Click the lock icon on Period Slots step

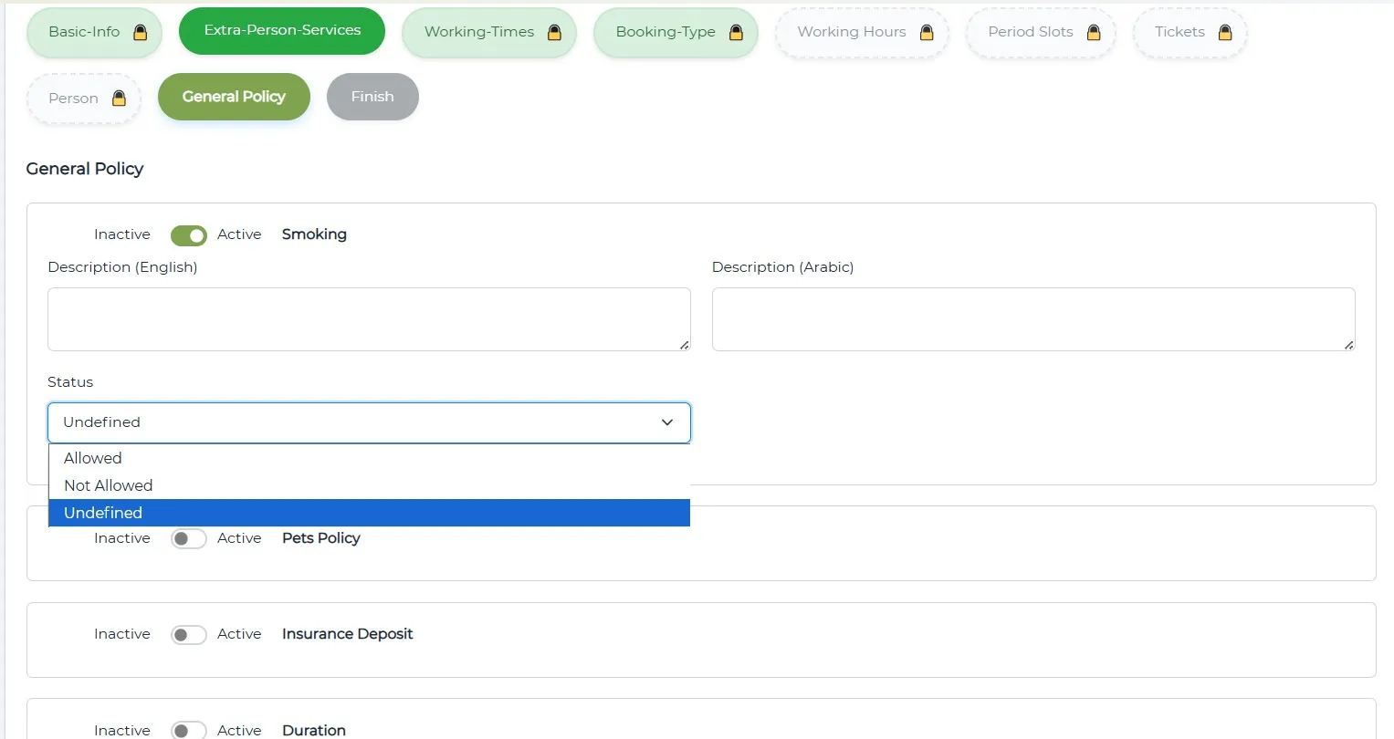click(x=1094, y=32)
